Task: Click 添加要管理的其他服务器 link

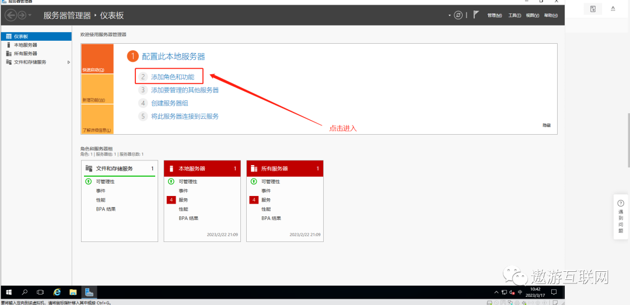Action: (185, 90)
